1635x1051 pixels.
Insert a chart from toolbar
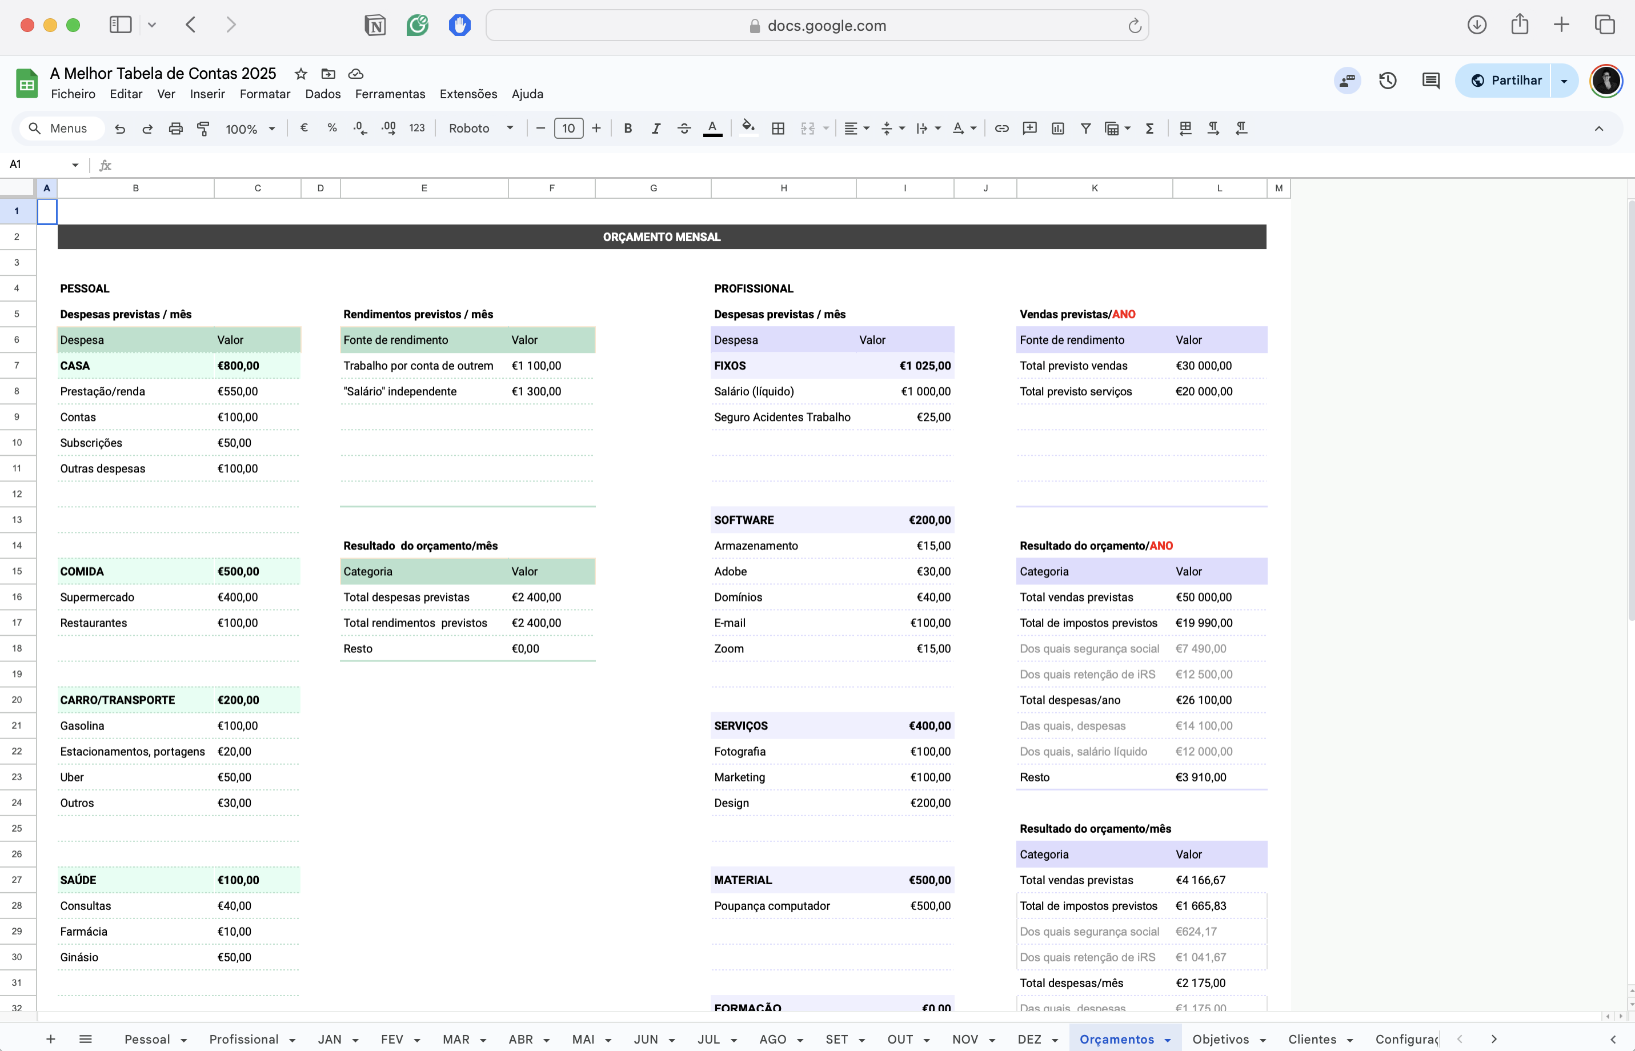point(1057,129)
